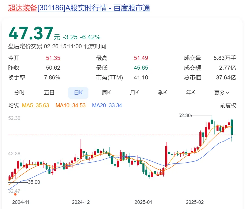The width and height of the screenshot is (245, 209).
Task: Click the 42.38 y-axis price label
Action: point(14,154)
